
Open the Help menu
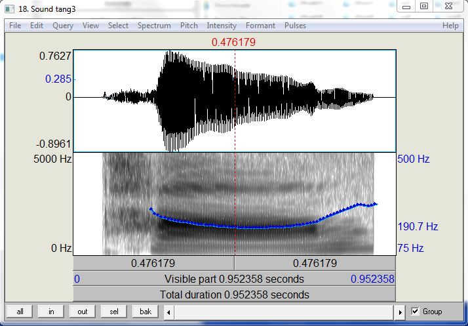pyautogui.click(x=450, y=26)
